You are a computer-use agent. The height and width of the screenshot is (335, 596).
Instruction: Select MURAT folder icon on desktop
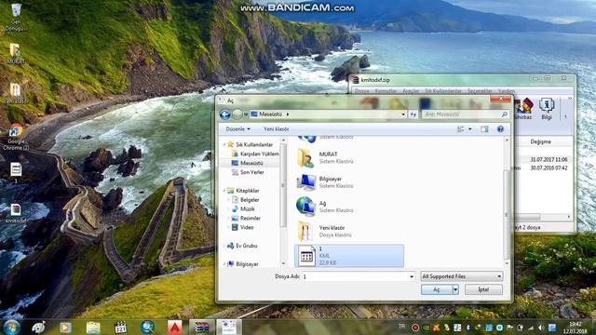(15, 53)
